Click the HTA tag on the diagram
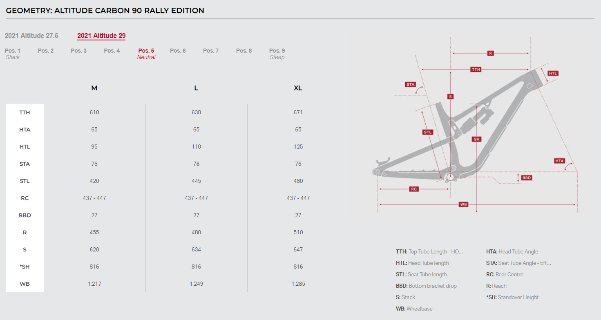601x320 pixels. 559,161
